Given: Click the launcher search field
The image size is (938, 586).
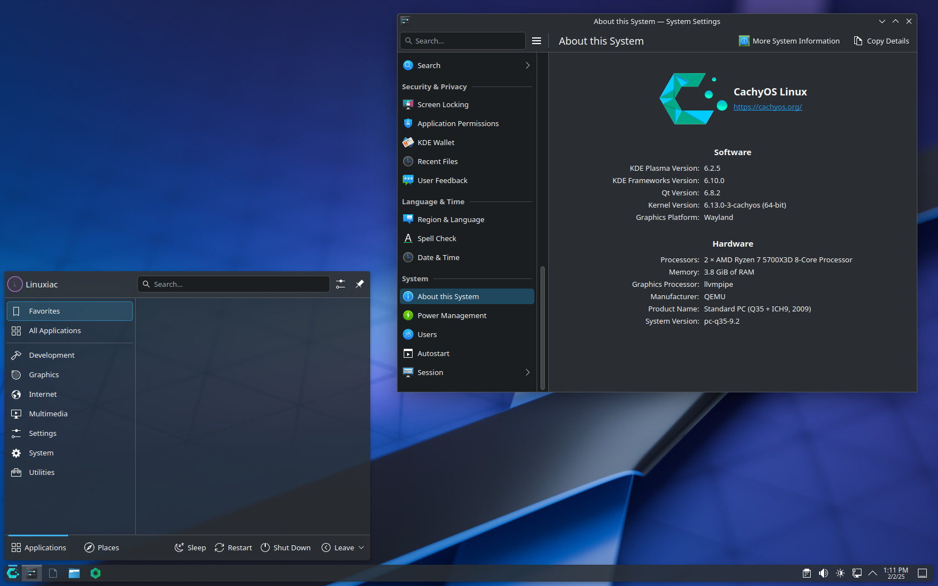Looking at the screenshot, I should (x=233, y=284).
